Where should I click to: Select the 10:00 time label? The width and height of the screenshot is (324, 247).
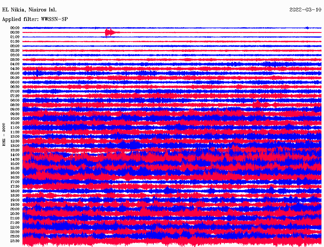pos(15,118)
